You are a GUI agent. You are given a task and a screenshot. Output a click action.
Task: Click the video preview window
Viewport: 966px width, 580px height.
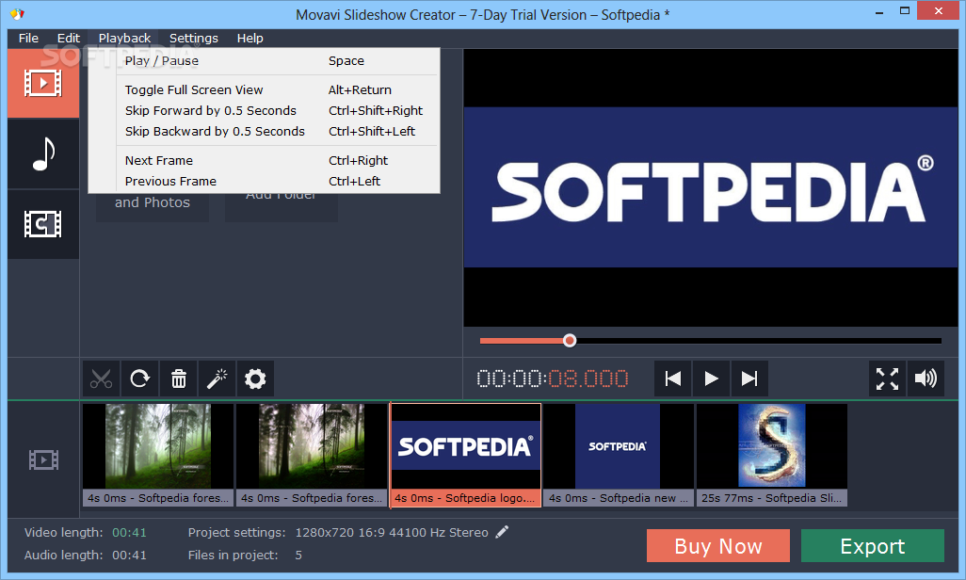click(x=711, y=188)
